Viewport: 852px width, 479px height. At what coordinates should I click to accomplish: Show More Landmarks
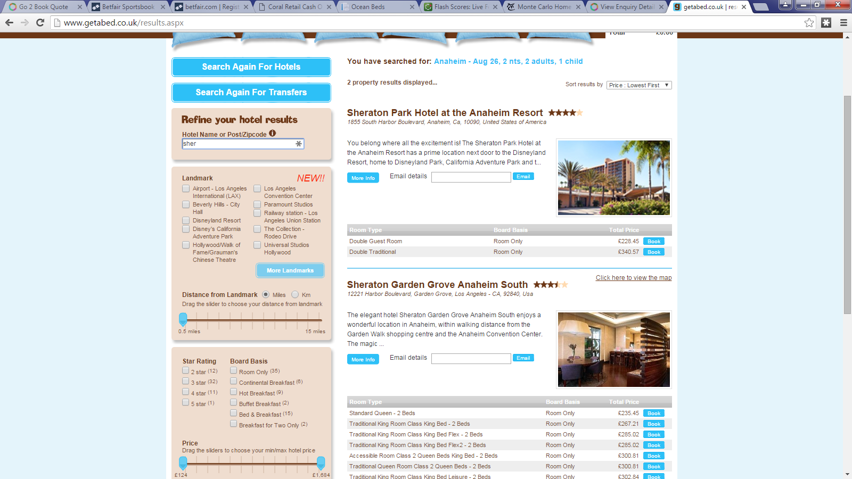pos(290,270)
